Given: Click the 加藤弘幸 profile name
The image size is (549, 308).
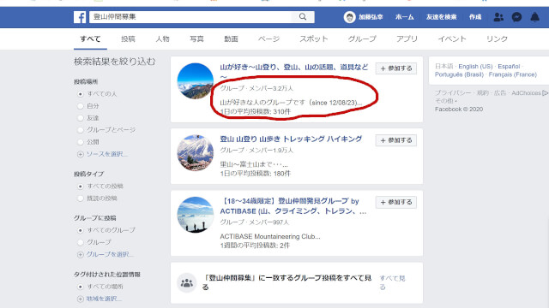Looking at the screenshot, I should (x=371, y=17).
